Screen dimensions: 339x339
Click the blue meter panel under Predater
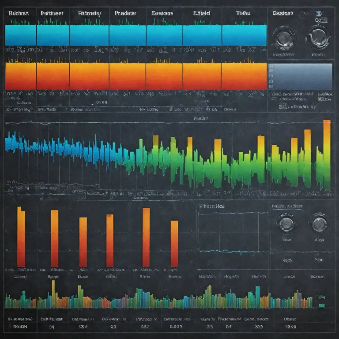(x=128, y=35)
